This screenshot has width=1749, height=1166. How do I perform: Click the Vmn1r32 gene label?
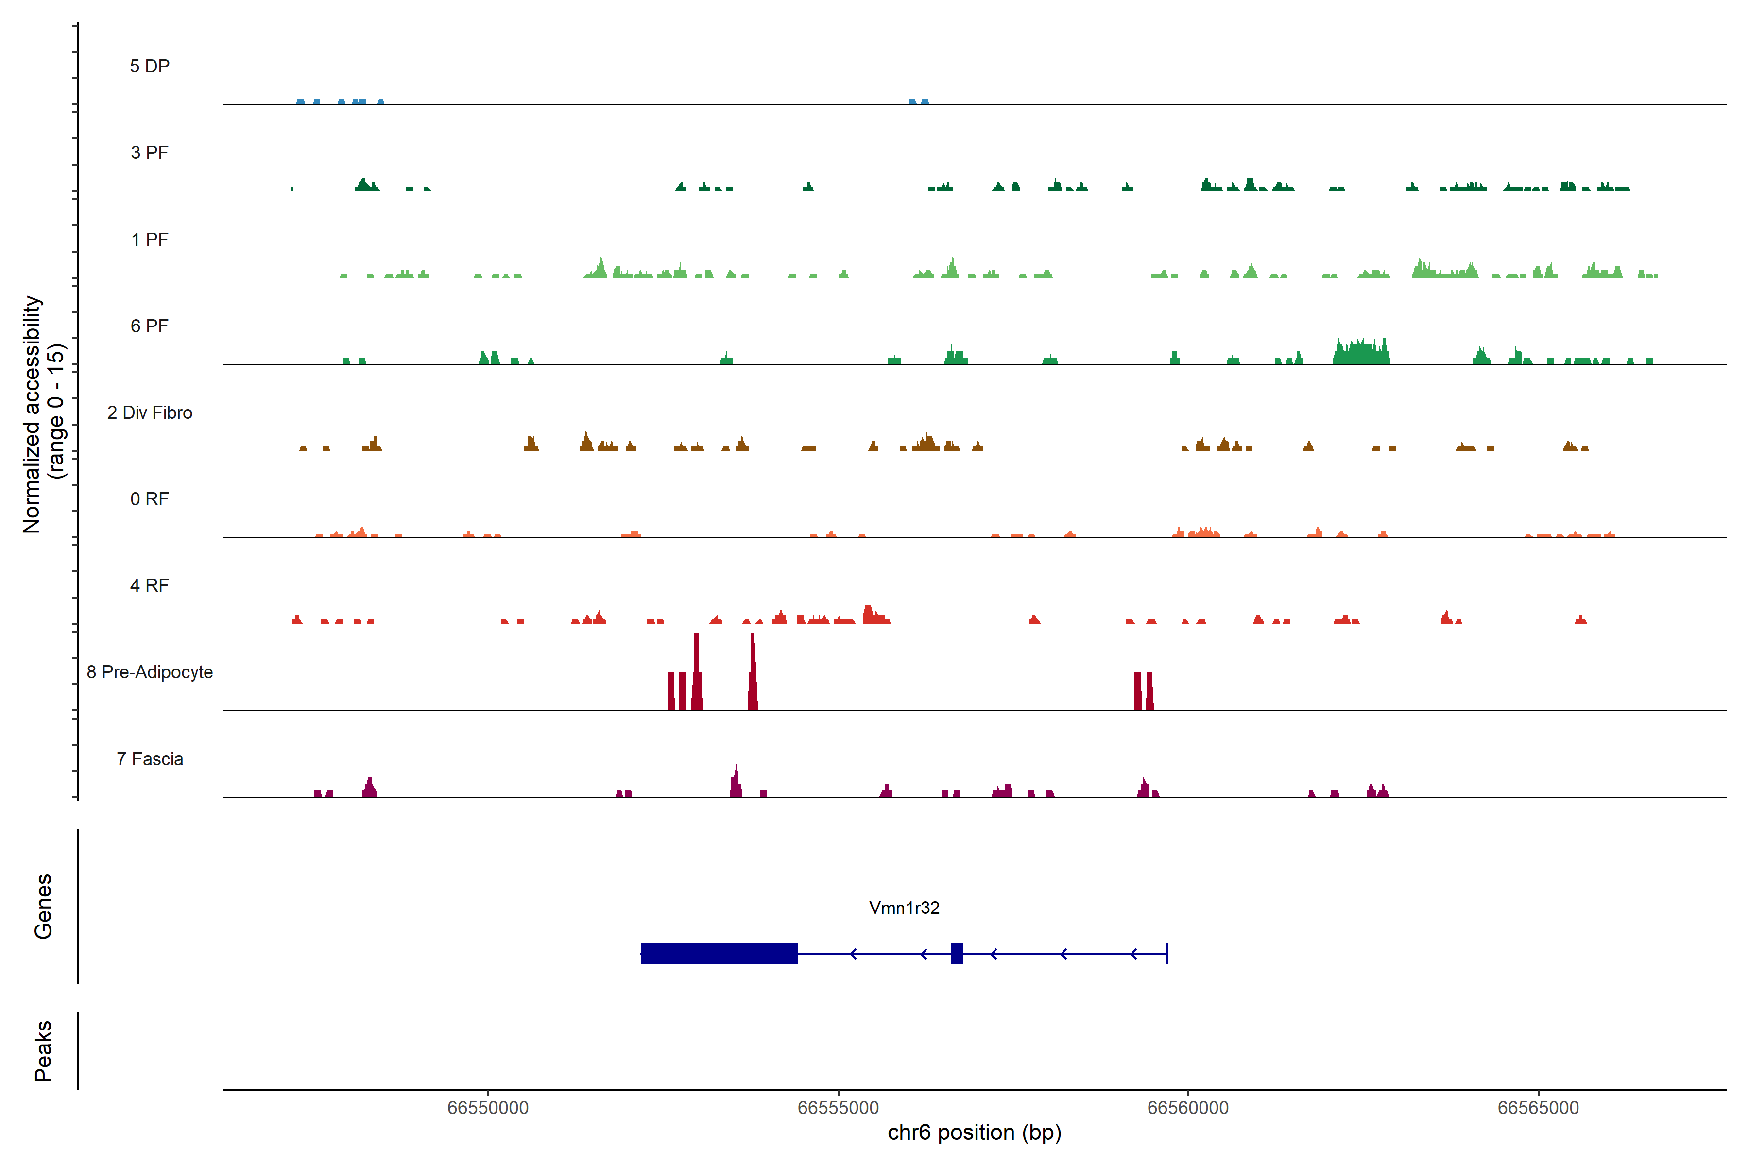[904, 908]
